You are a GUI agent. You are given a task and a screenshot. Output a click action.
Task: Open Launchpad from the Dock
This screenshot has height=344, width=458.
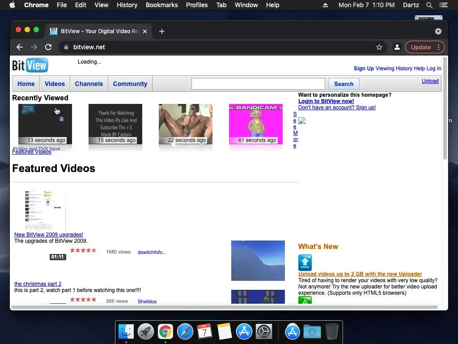point(146,332)
